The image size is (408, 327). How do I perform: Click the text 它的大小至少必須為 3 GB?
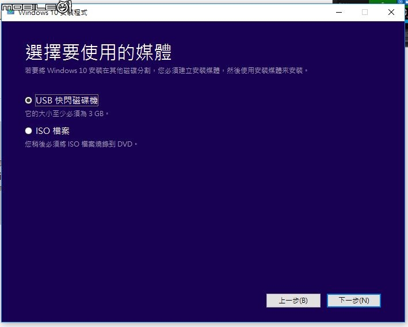pyautogui.click(x=67, y=114)
